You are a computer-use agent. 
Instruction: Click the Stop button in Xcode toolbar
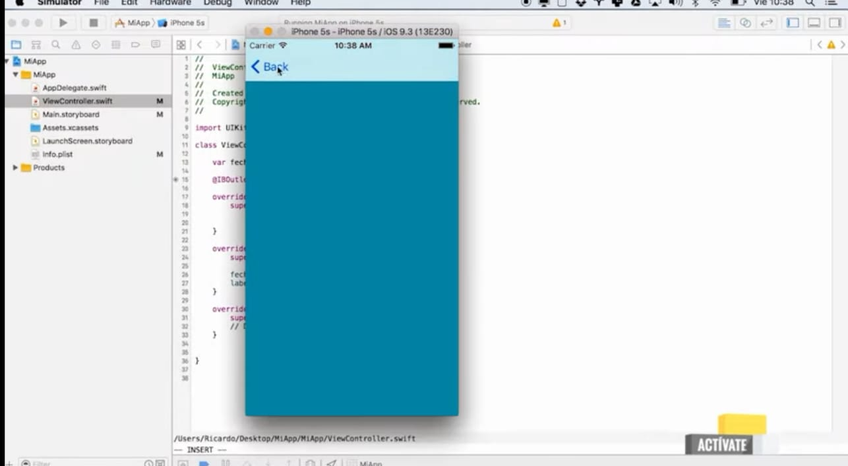pyautogui.click(x=94, y=22)
